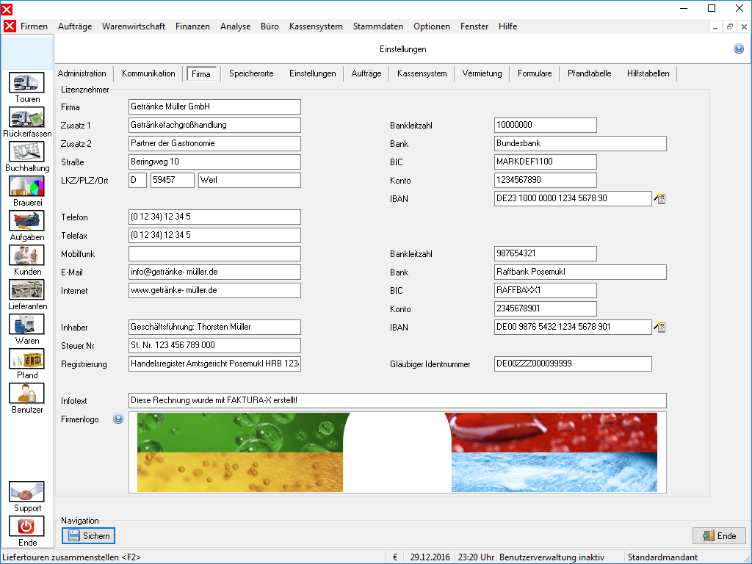This screenshot has height=564, width=752.
Task: Click 'Standardmandant' in the status bar
Action: 662,557
